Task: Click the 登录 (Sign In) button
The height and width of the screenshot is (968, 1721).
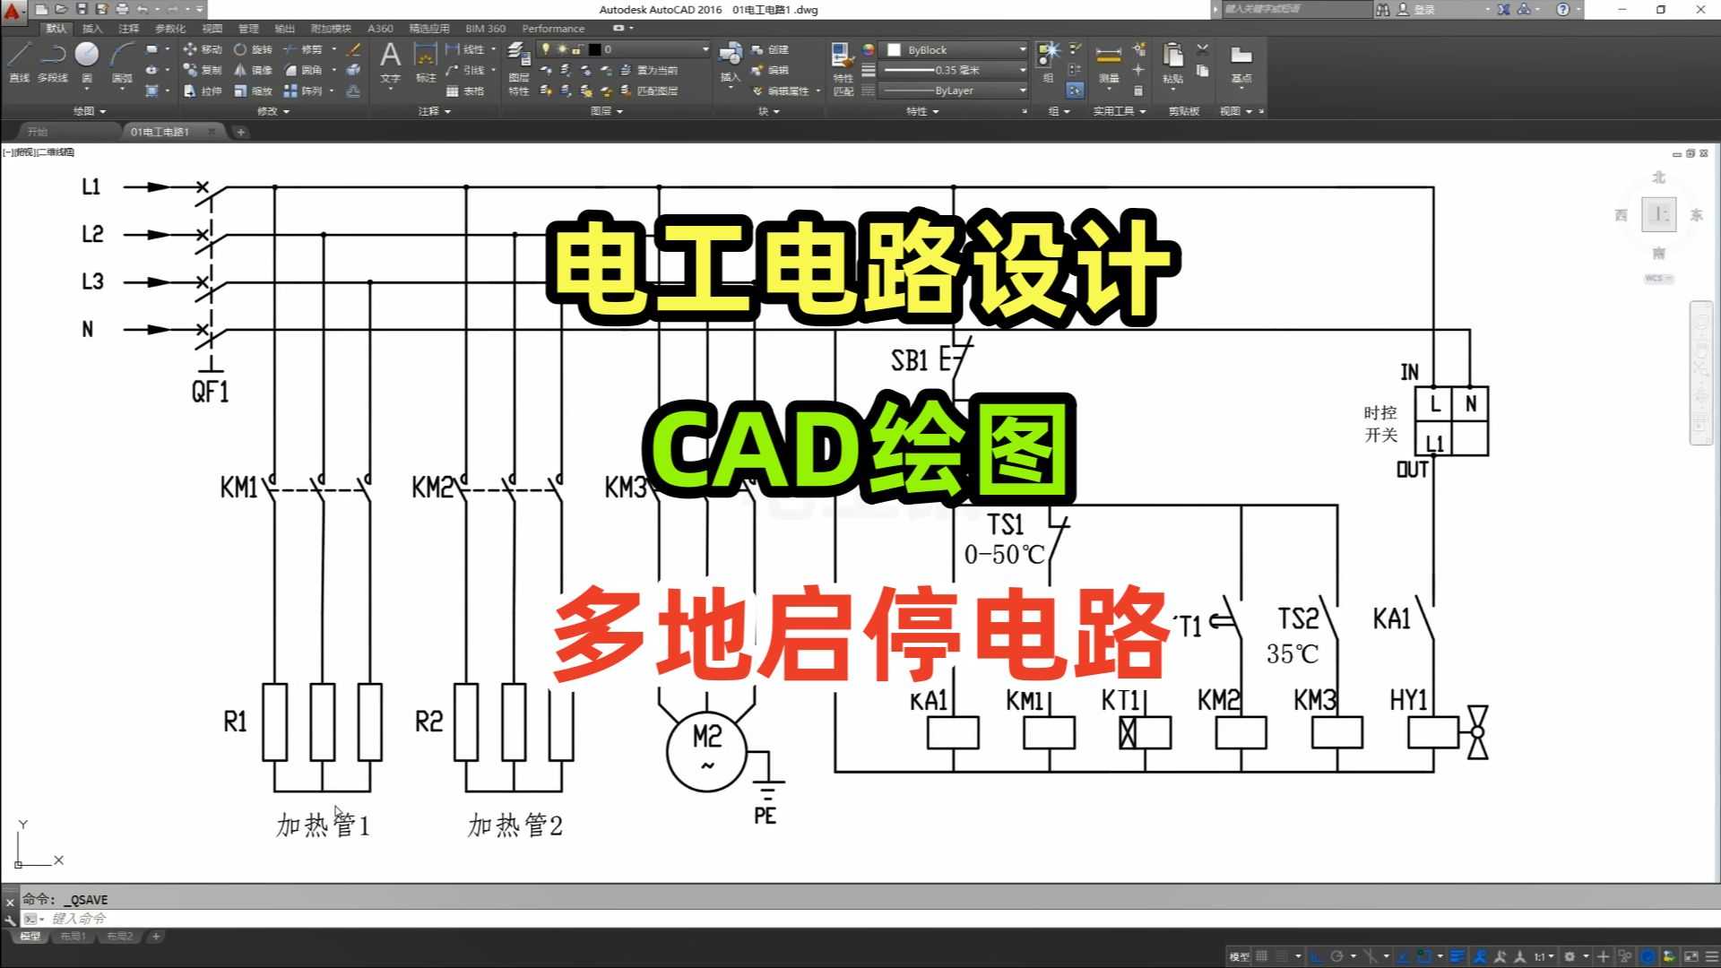Action: click(x=1417, y=9)
